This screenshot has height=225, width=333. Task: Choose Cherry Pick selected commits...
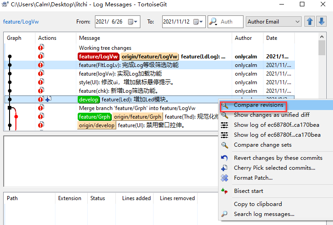tap(276, 168)
